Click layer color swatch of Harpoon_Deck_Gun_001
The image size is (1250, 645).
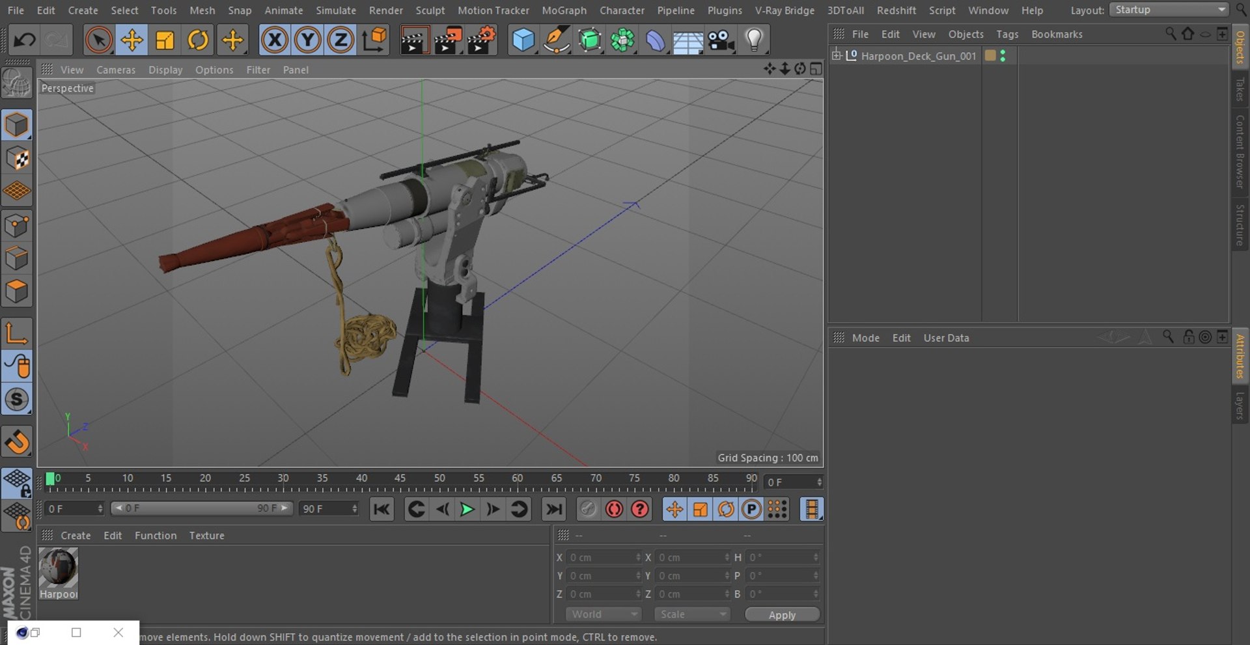click(990, 56)
